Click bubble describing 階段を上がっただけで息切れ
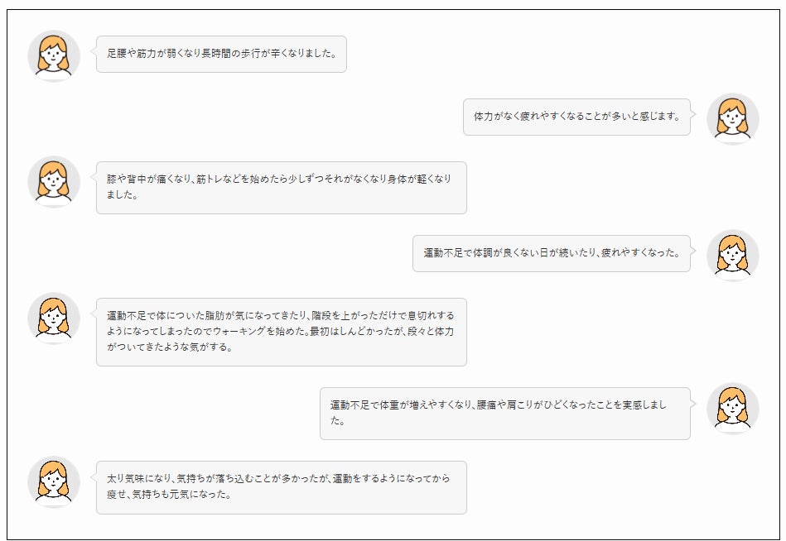Viewport: 786px width, 541px height. pos(281,332)
